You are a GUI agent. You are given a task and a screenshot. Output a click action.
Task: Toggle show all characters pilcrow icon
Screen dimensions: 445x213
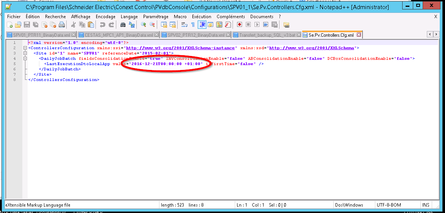tap(193, 25)
